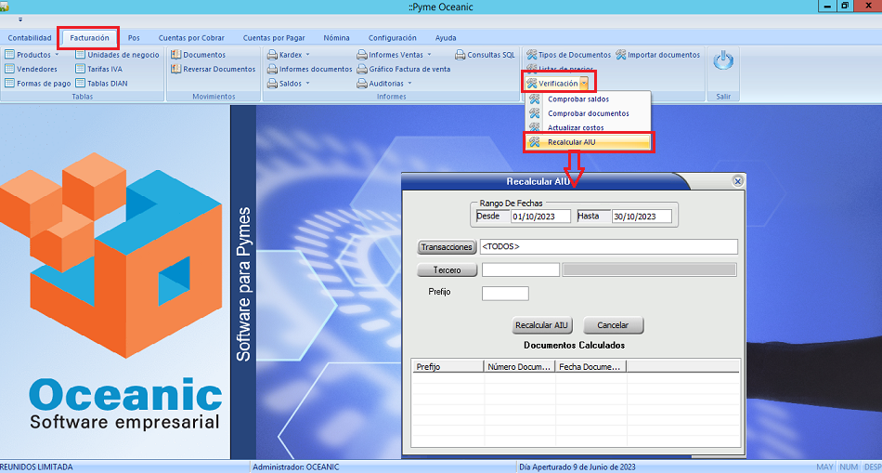This screenshot has height=473, width=882.
Task: Expand the Kardex dropdown arrow
Action: 307,55
